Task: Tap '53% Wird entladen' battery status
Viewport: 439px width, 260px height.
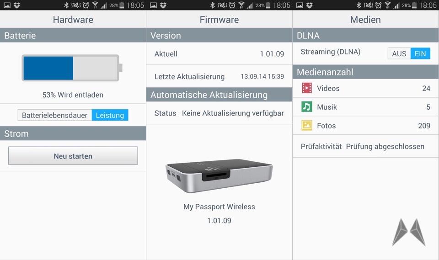Action: pos(73,95)
